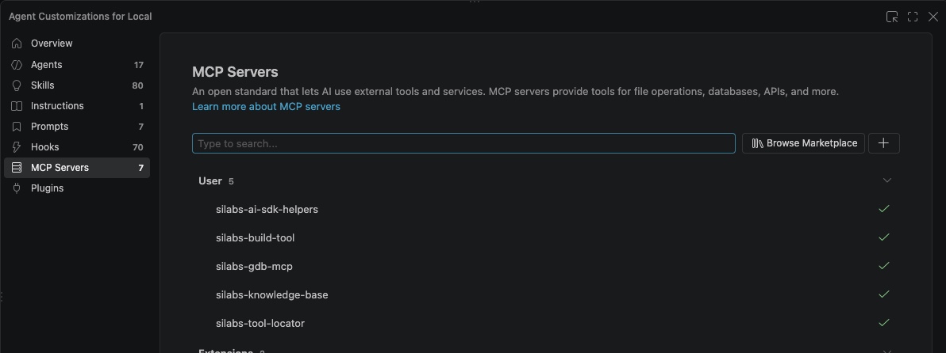Image resolution: width=946 pixels, height=353 pixels.
Task: Open Browse Marketplace
Action: coord(803,143)
